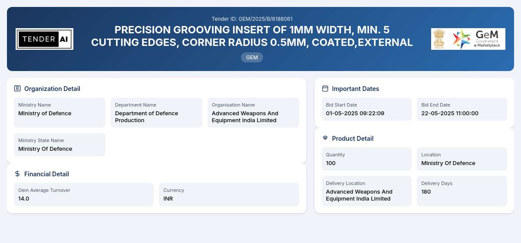Click the Organization Detail list icon

click(x=17, y=88)
